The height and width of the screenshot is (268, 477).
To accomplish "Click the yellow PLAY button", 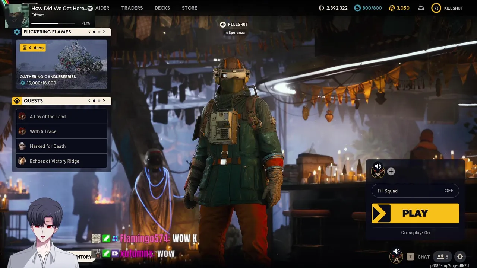I will tap(415, 213).
